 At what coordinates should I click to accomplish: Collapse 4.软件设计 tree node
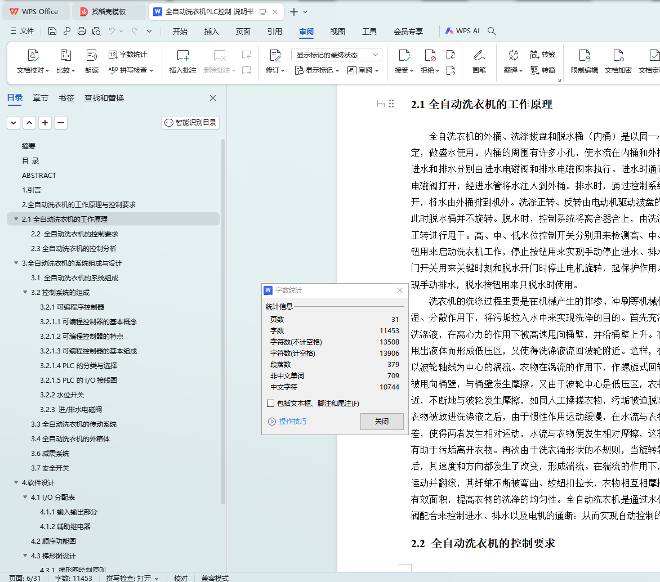(x=16, y=482)
